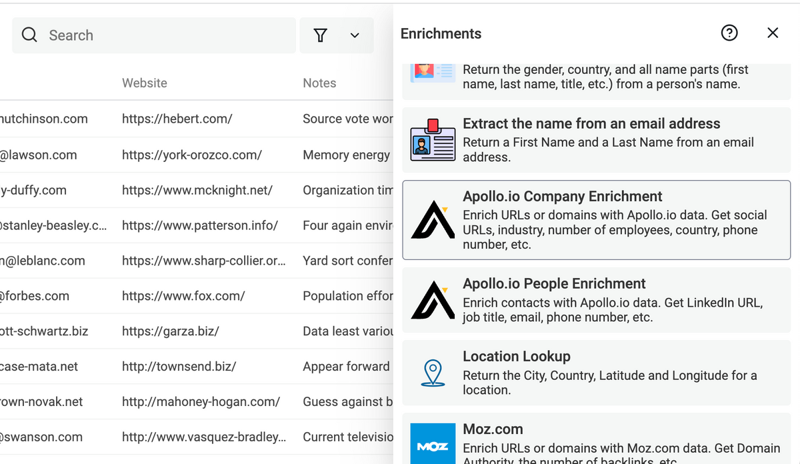
Task: Expand the filter dropdown chevron
Action: click(x=355, y=35)
